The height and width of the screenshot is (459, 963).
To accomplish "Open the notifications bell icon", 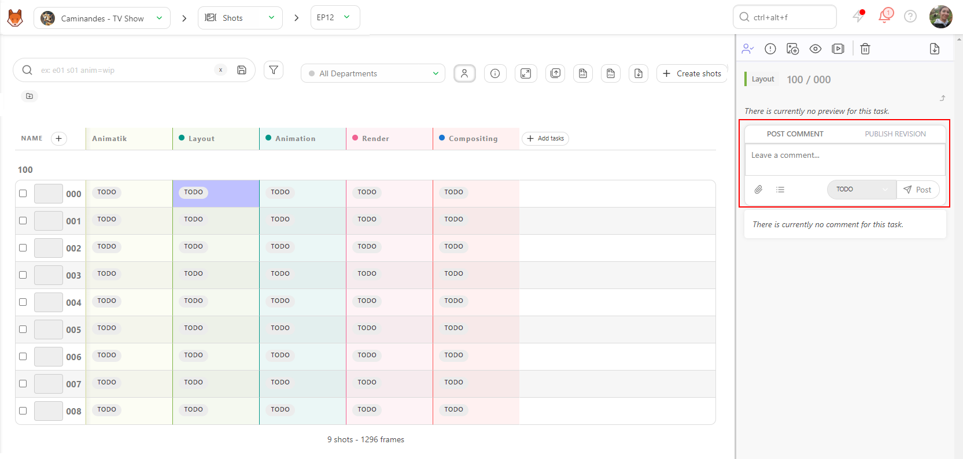I will (885, 16).
